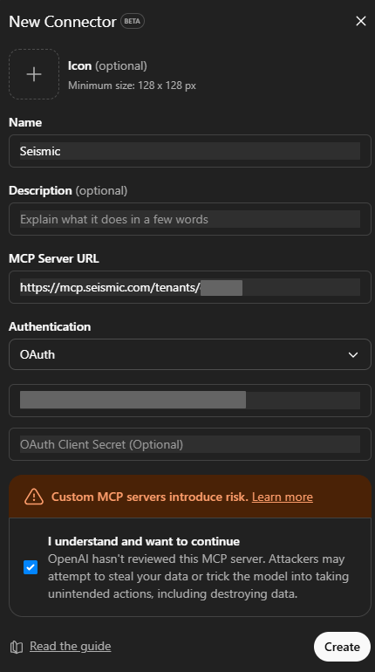Click the Custom MCP servers introduce risk text

click(150, 497)
